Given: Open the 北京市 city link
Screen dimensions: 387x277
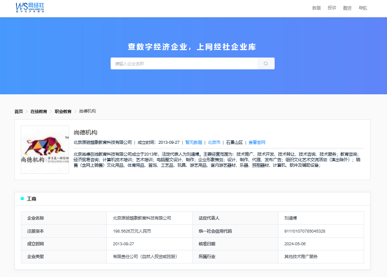Looking at the screenshot, I should click(x=214, y=143).
